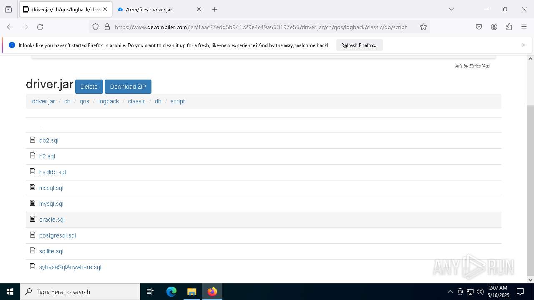This screenshot has width=534, height=300.
Task: Open the Firefox account icon
Action: [x=494, y=27]
